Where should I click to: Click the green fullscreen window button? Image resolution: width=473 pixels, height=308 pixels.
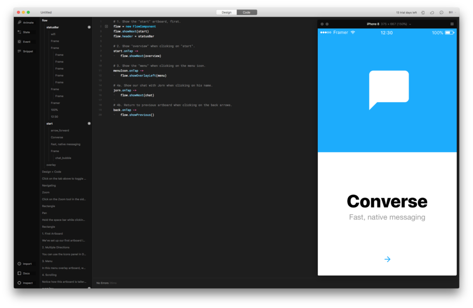[x=28, y=12]
